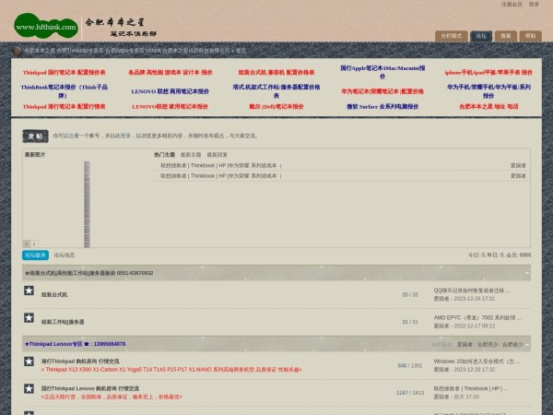This screenshot has height=415, width=553.
Task: Open the Thinkpad Lenovo专区 category link
Action: pyautogui.click(x=75, y=344)
